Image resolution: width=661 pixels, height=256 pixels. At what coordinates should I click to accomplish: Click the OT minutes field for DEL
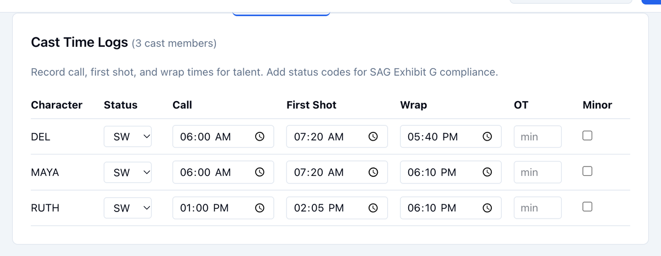click(x=538, y=137)
